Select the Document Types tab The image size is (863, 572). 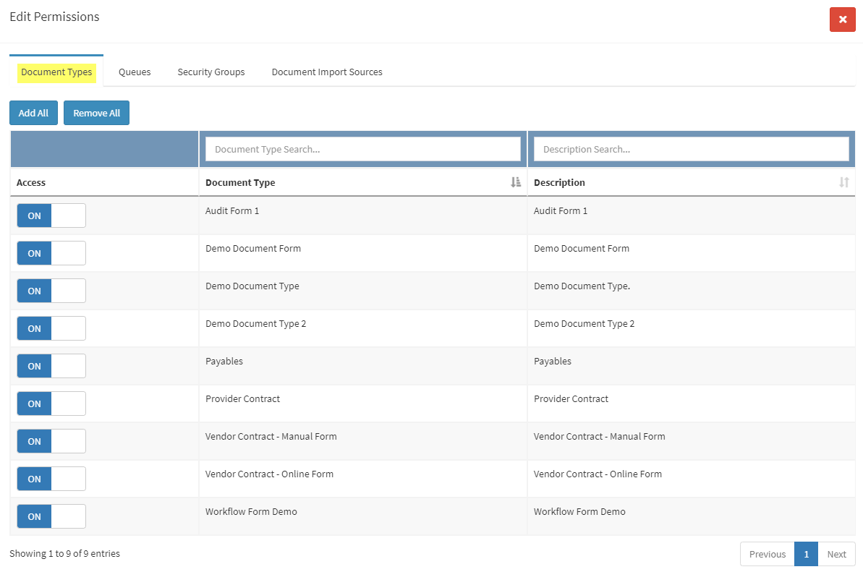pos(56,72)
